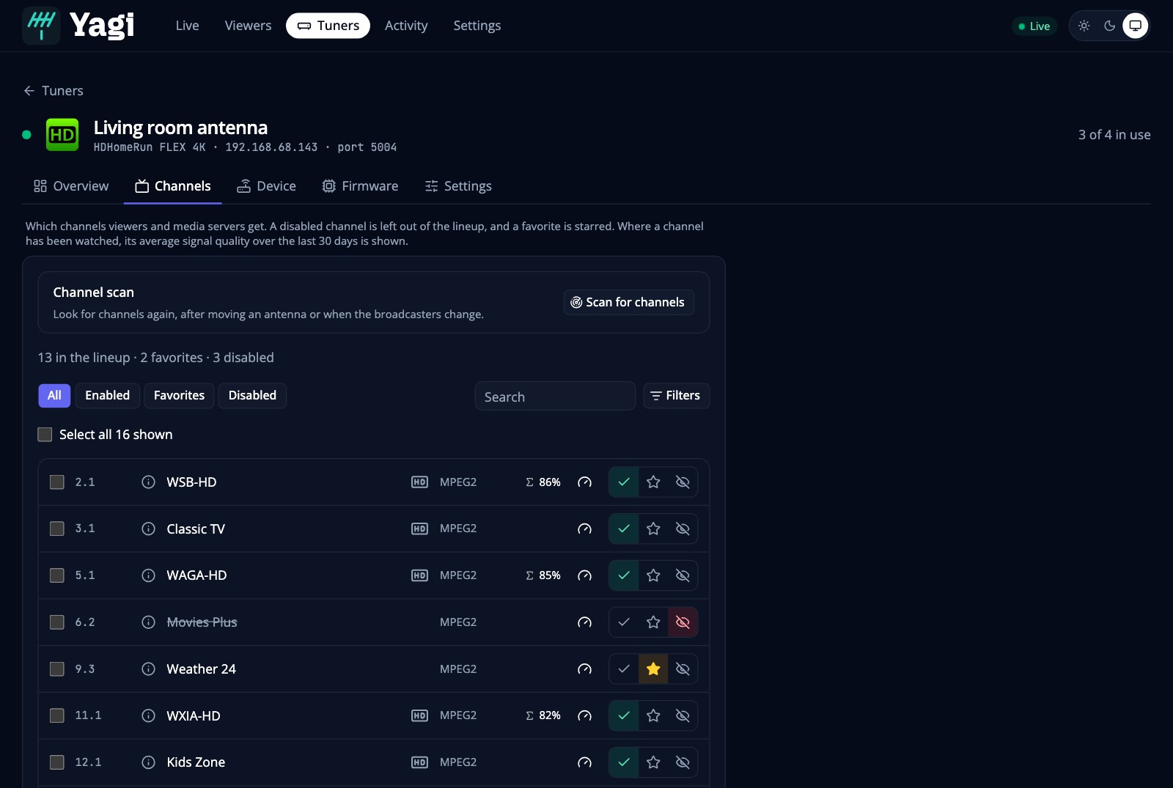Open the Viewers nav item

point(248,26)
